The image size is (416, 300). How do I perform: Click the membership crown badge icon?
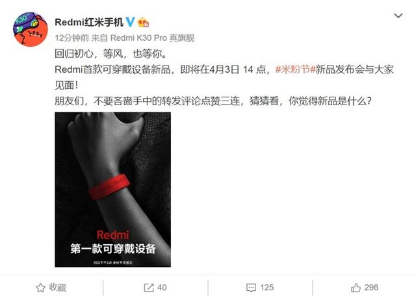(143, 22)
